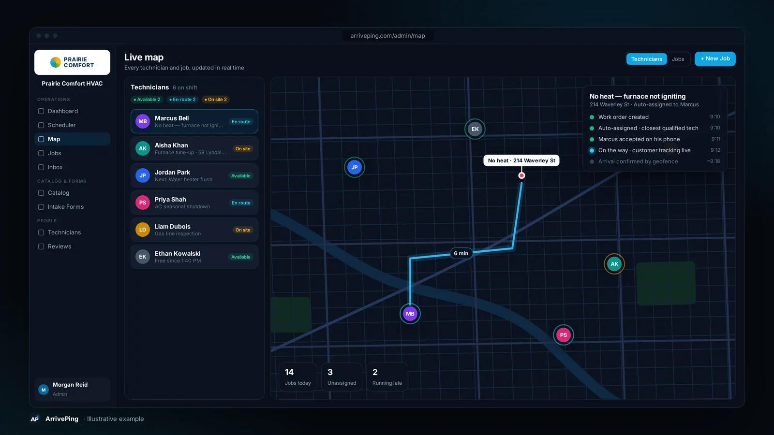Click 'Arrival confirmed by geofence' entry
774x435 pixels.
click(x=655, y=161)
